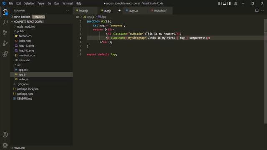Switch to the index.js editor tab

[x=85, y=10]
